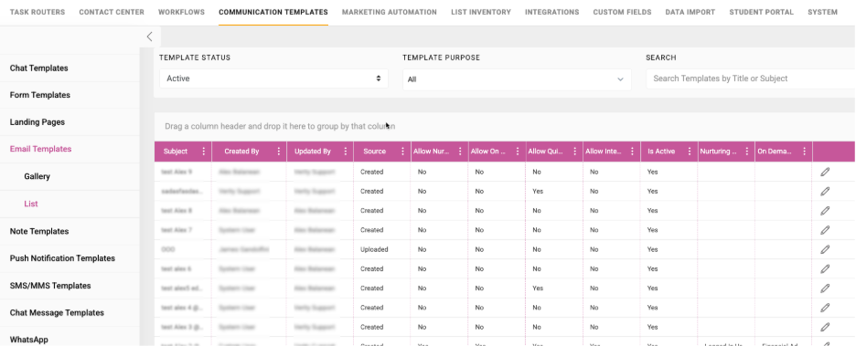Sort by the Is Active column header
This screenshot has height=346, width=856.
point(661,152)
